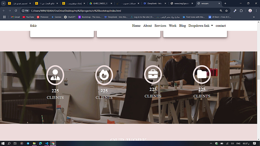Screen dimensions: 260x146
Task: Switch to the GHR2_SWD2_S2 tab
Action: (100, 3)
